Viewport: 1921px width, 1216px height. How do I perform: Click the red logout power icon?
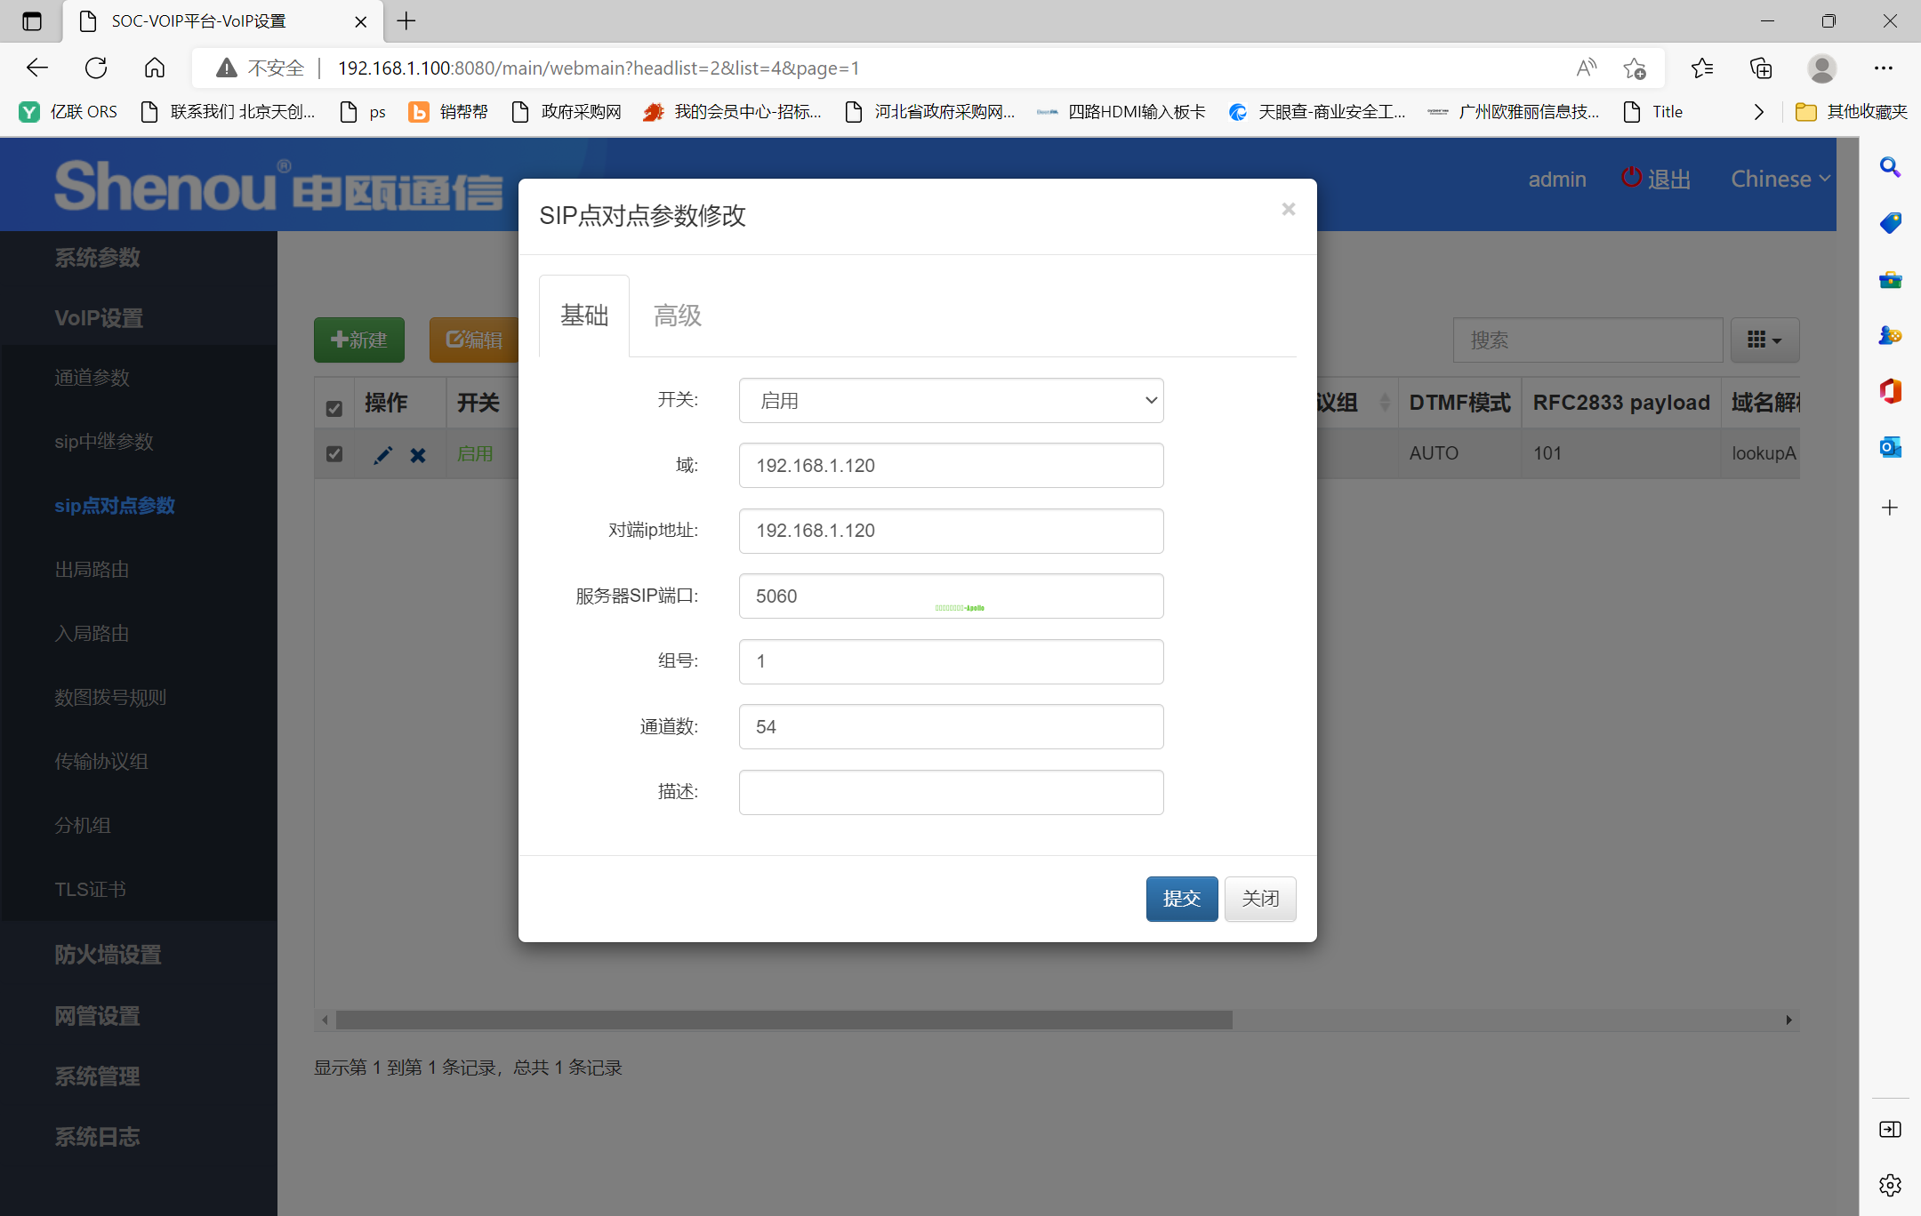[1630, 178]
